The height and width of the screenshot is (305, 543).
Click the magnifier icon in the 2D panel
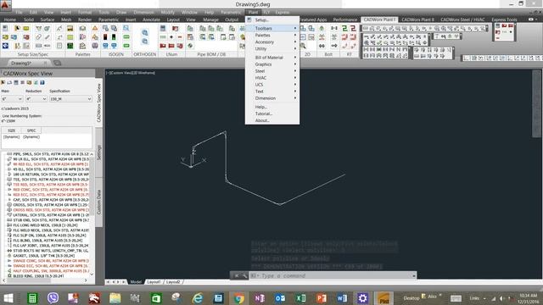click(x=303, y=46)
